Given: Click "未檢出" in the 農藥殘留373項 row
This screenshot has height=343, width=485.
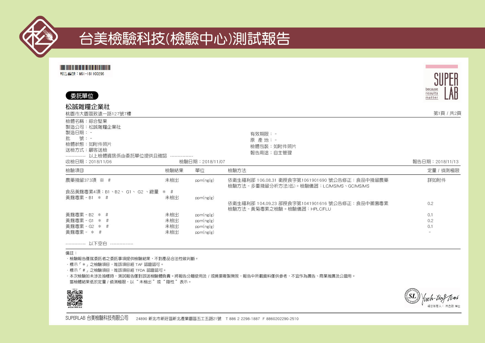Looking at the screenshot, I should coord(172,180).
